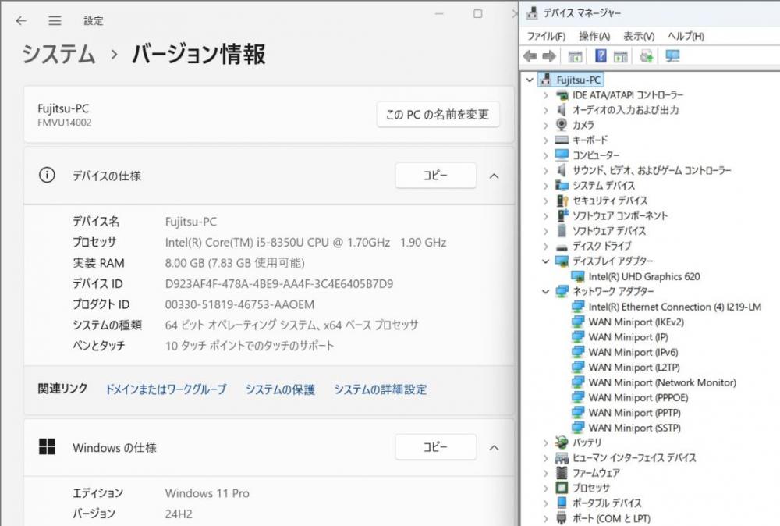Collapse ネットワーク アダプター node

546,292
